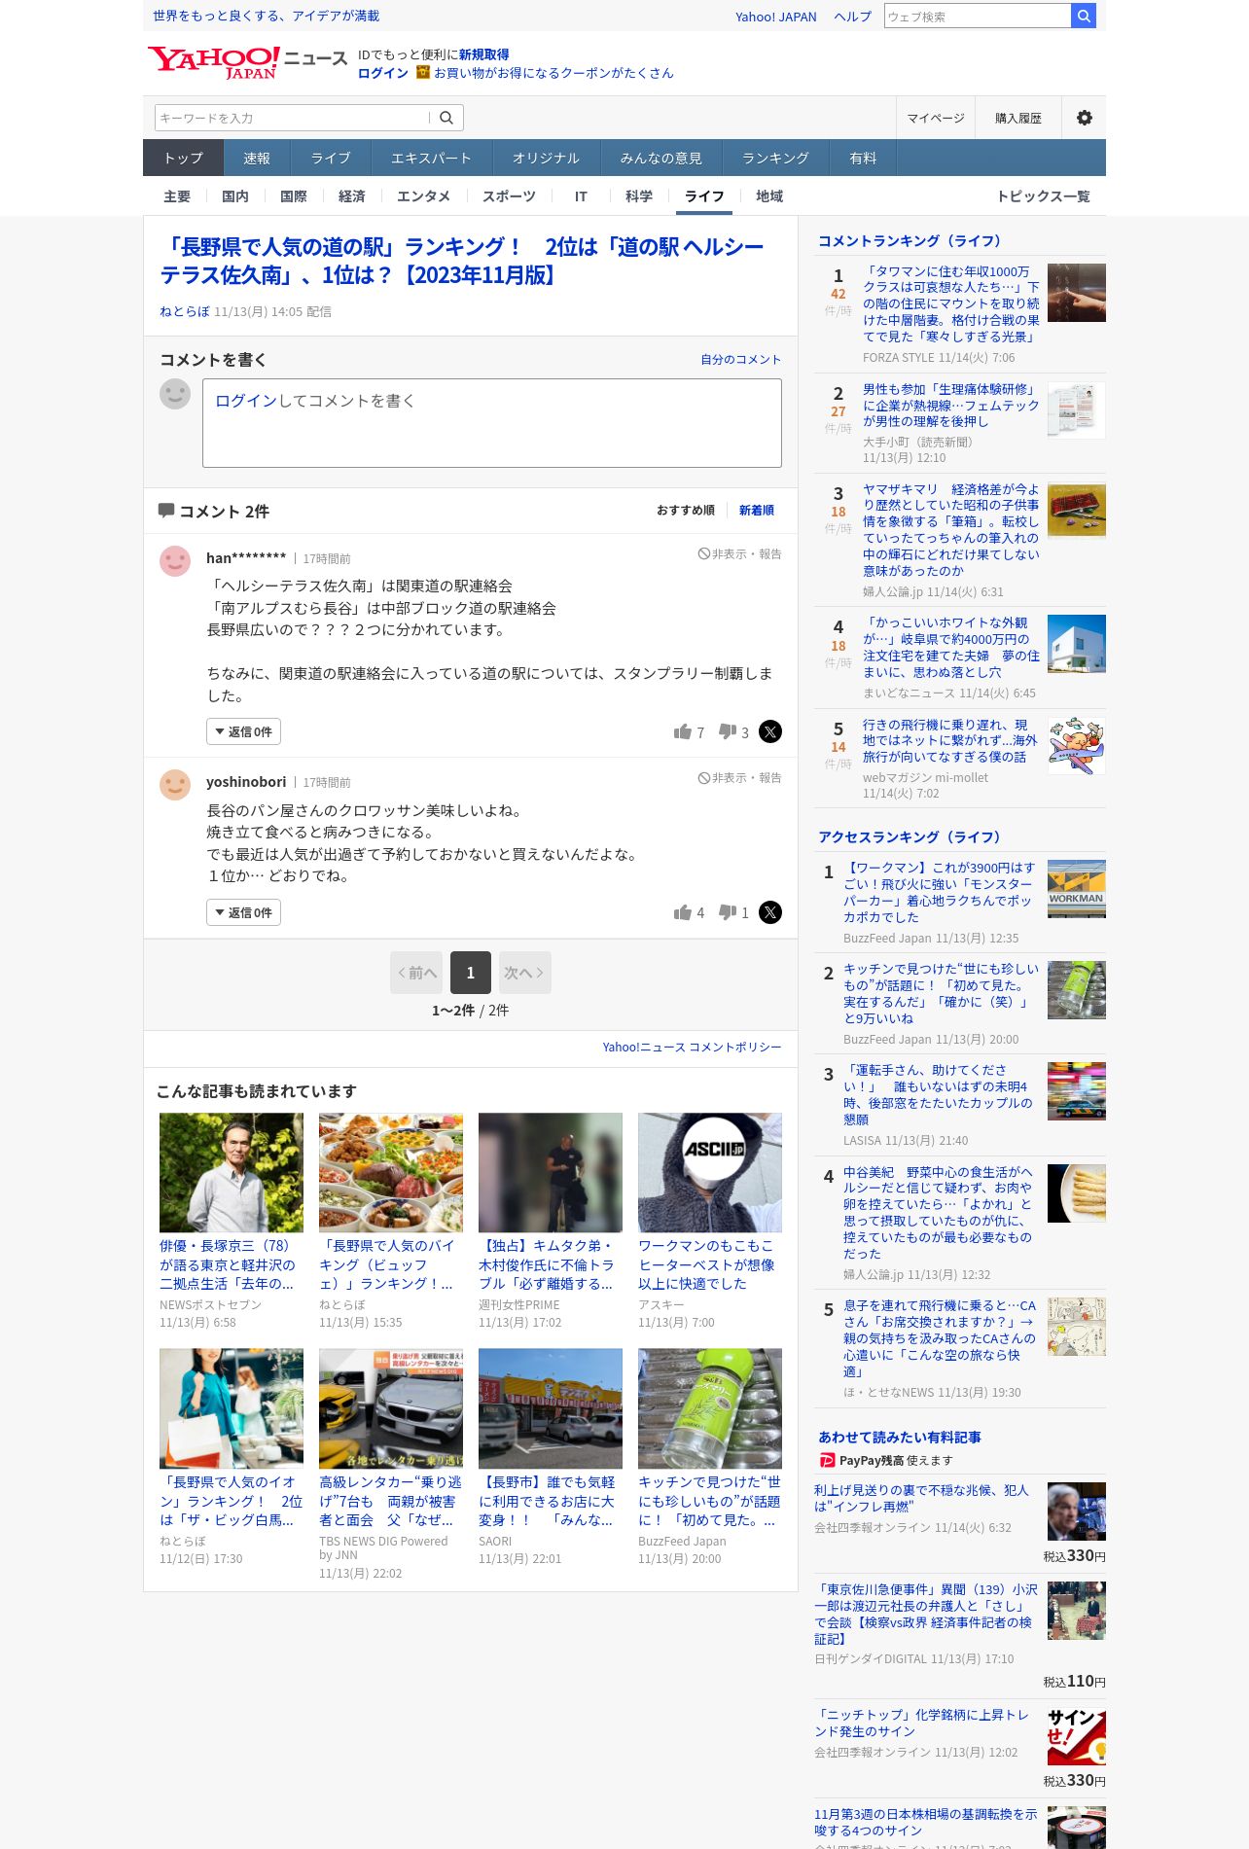Screen dimensions: 1249x1849
Task: Sort comments by 新着順
Action: [756, 511]
